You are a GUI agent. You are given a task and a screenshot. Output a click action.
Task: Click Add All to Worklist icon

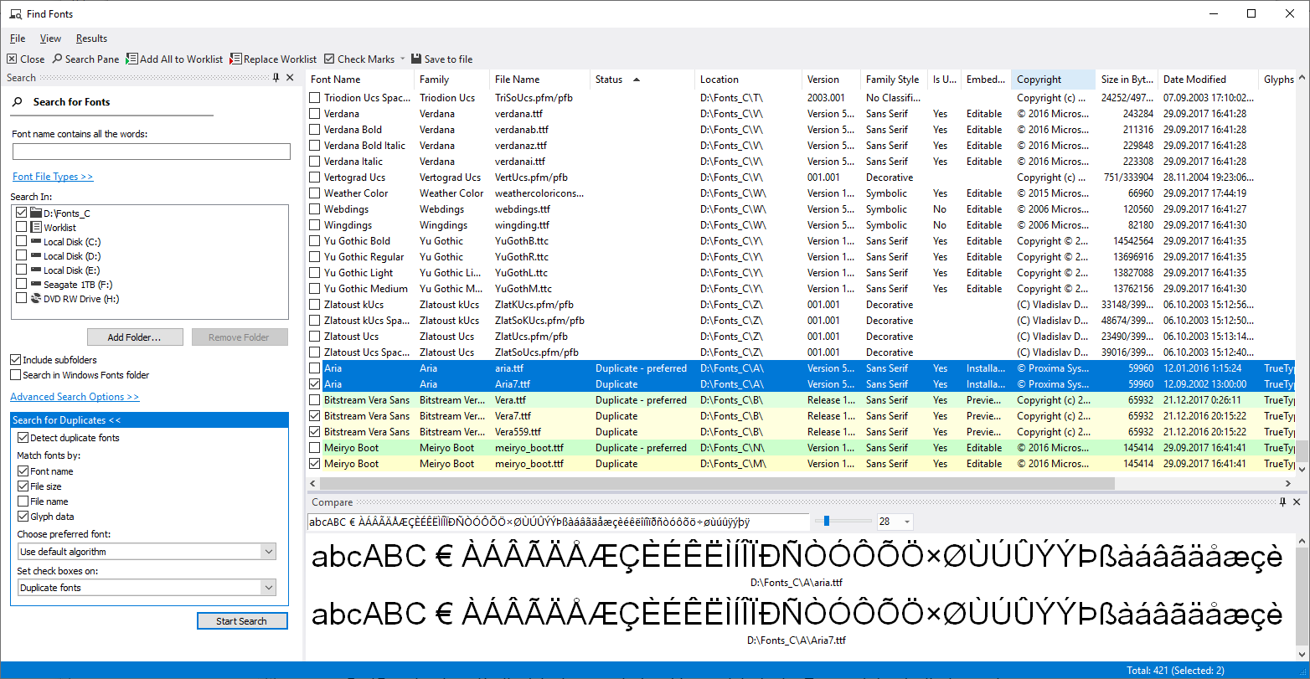[x=132, y=59]
